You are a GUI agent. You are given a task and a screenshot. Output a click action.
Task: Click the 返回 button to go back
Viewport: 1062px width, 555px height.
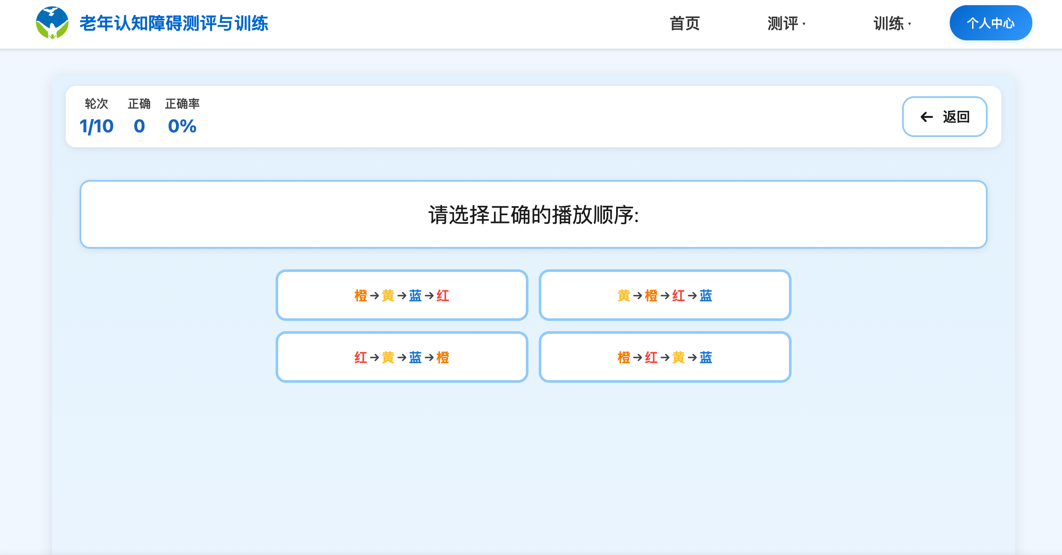[x=945, y=117]
